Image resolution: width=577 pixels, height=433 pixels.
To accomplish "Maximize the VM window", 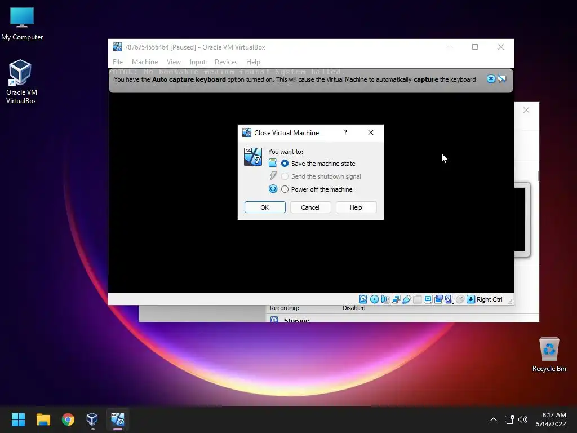I will tap(475, 47).
